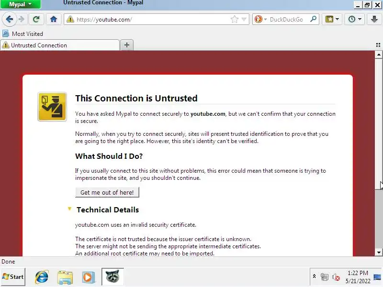Viewport: 383px width, 287px height.
Task: Click 'youtube.com uses an invalid security certificate.' text
Action: (135, 225)
